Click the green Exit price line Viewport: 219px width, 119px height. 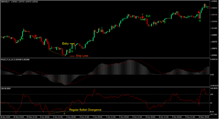[143, 20]
